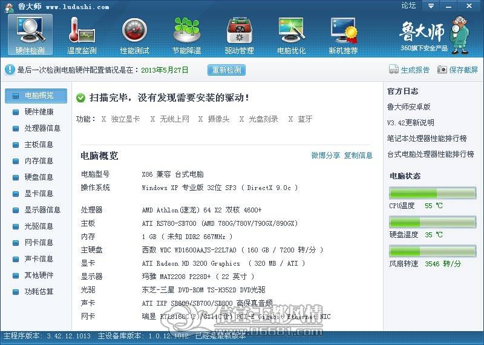Viewport: 484px width, 345px height.
Task: Click the 光盘刻录 feature label
Action: pyautogui.click(x=263, y=119)
